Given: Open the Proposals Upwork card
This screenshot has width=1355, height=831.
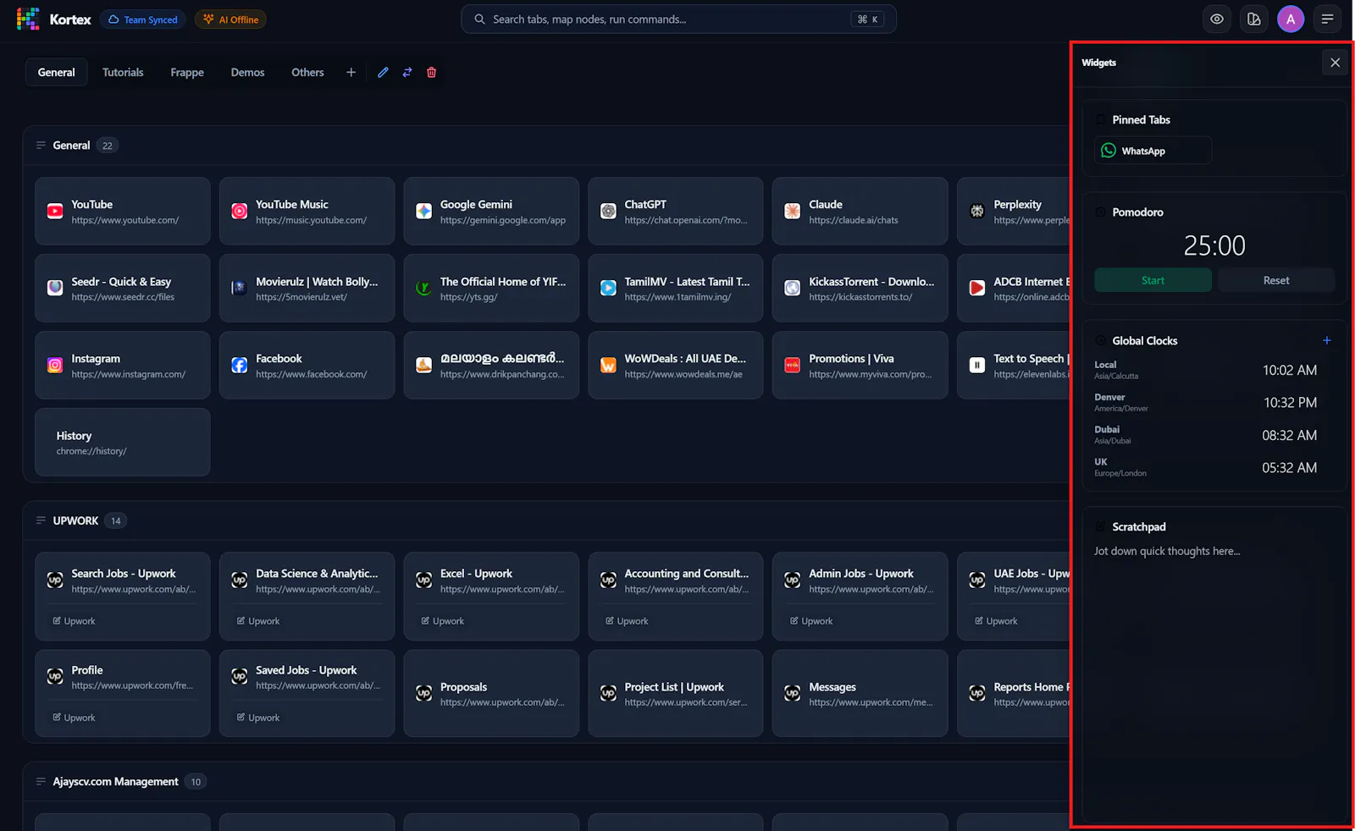Looking at the screenshot, I should click(491, 693).
